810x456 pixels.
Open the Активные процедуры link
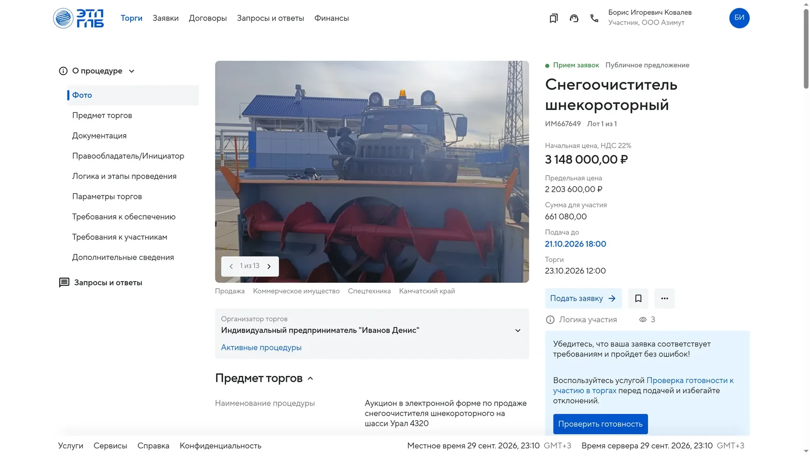261,347
